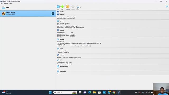Image resolution: width=169 pixels, height=95 pixels.
Task: Click the Tools icon in the left panel
Action: pos(3,7)
